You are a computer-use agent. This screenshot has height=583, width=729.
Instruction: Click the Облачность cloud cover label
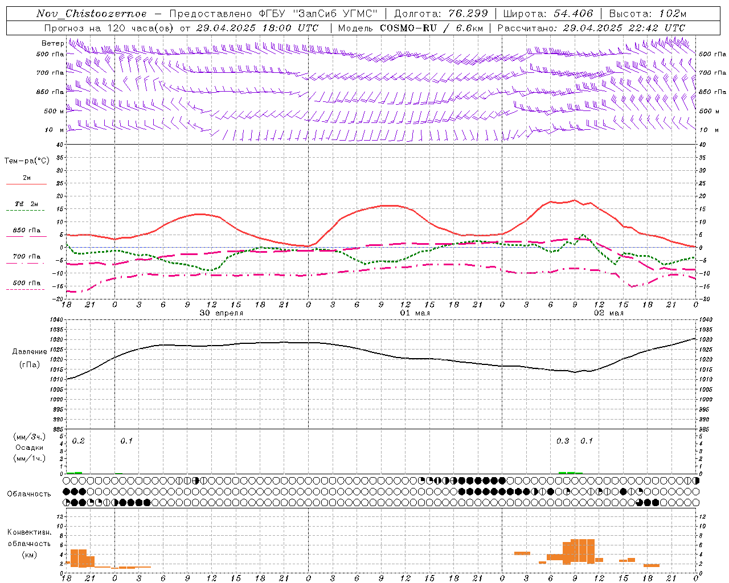coord(29,494)
